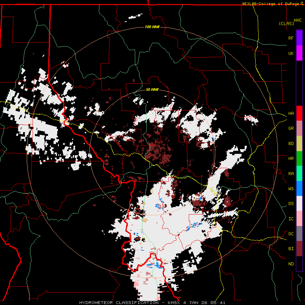Click the HR legend label
Image resolution: width=305 pixels, height=305 pixels.
(x=291, y=159)
